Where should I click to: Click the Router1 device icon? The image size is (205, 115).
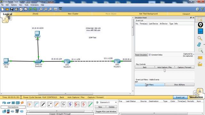click(x=117, y=61)
